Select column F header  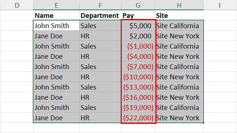pos(100,5)
